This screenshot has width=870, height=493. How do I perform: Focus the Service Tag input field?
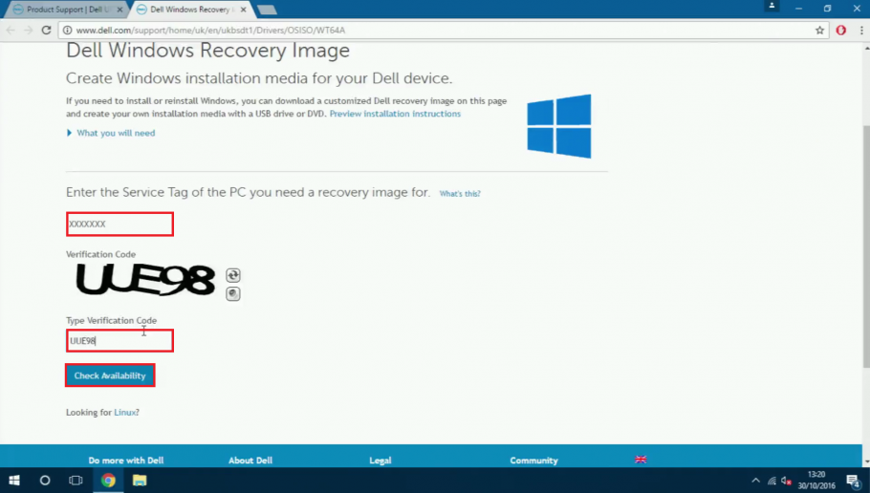(x=120, y=224)
